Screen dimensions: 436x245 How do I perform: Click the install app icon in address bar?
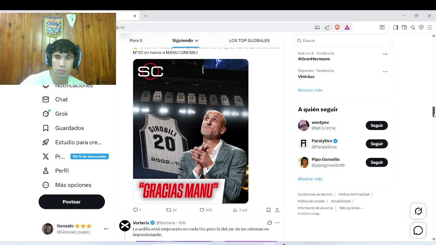(317, 28)
